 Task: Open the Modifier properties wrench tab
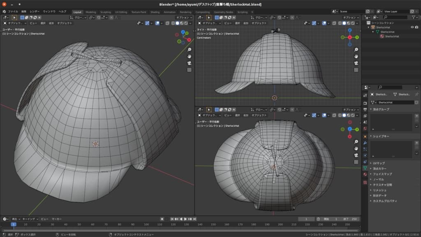coord(365,142)
